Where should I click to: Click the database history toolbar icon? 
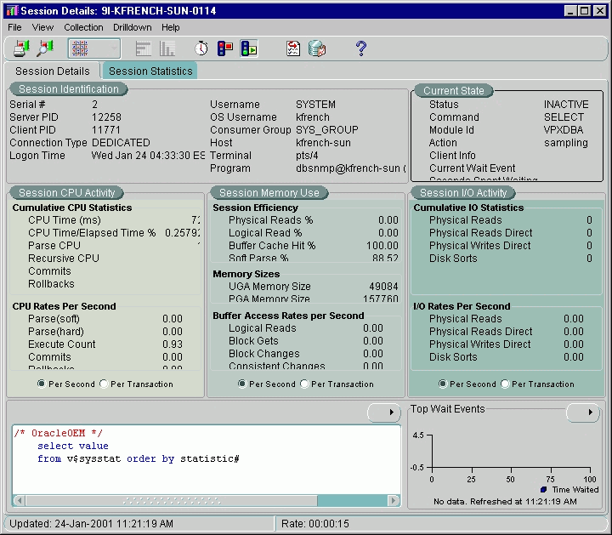(317, 48)
